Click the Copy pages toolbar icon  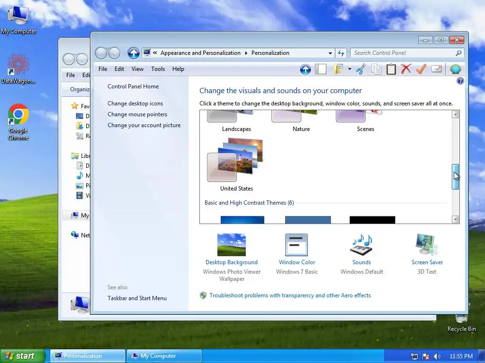[x=376, y=69]
